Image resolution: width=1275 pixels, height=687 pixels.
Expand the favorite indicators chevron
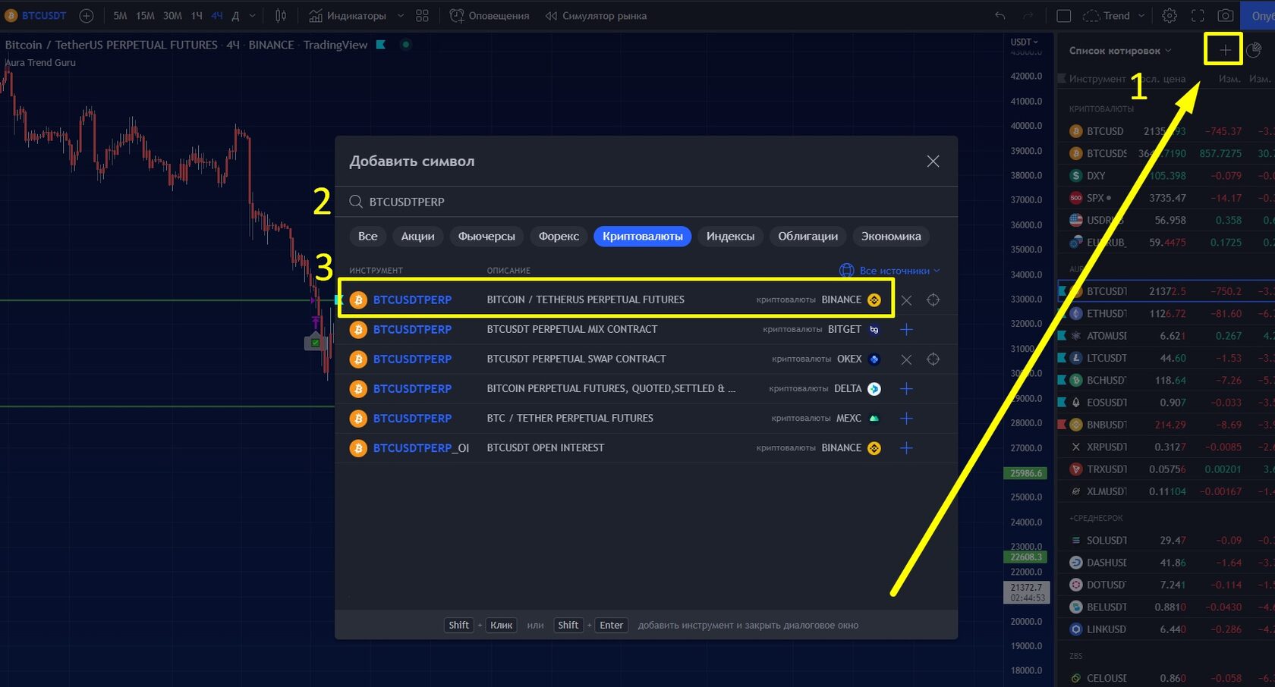click(401, 16)
